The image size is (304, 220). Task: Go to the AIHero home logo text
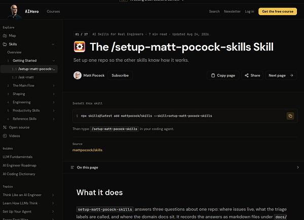point(32,12)
